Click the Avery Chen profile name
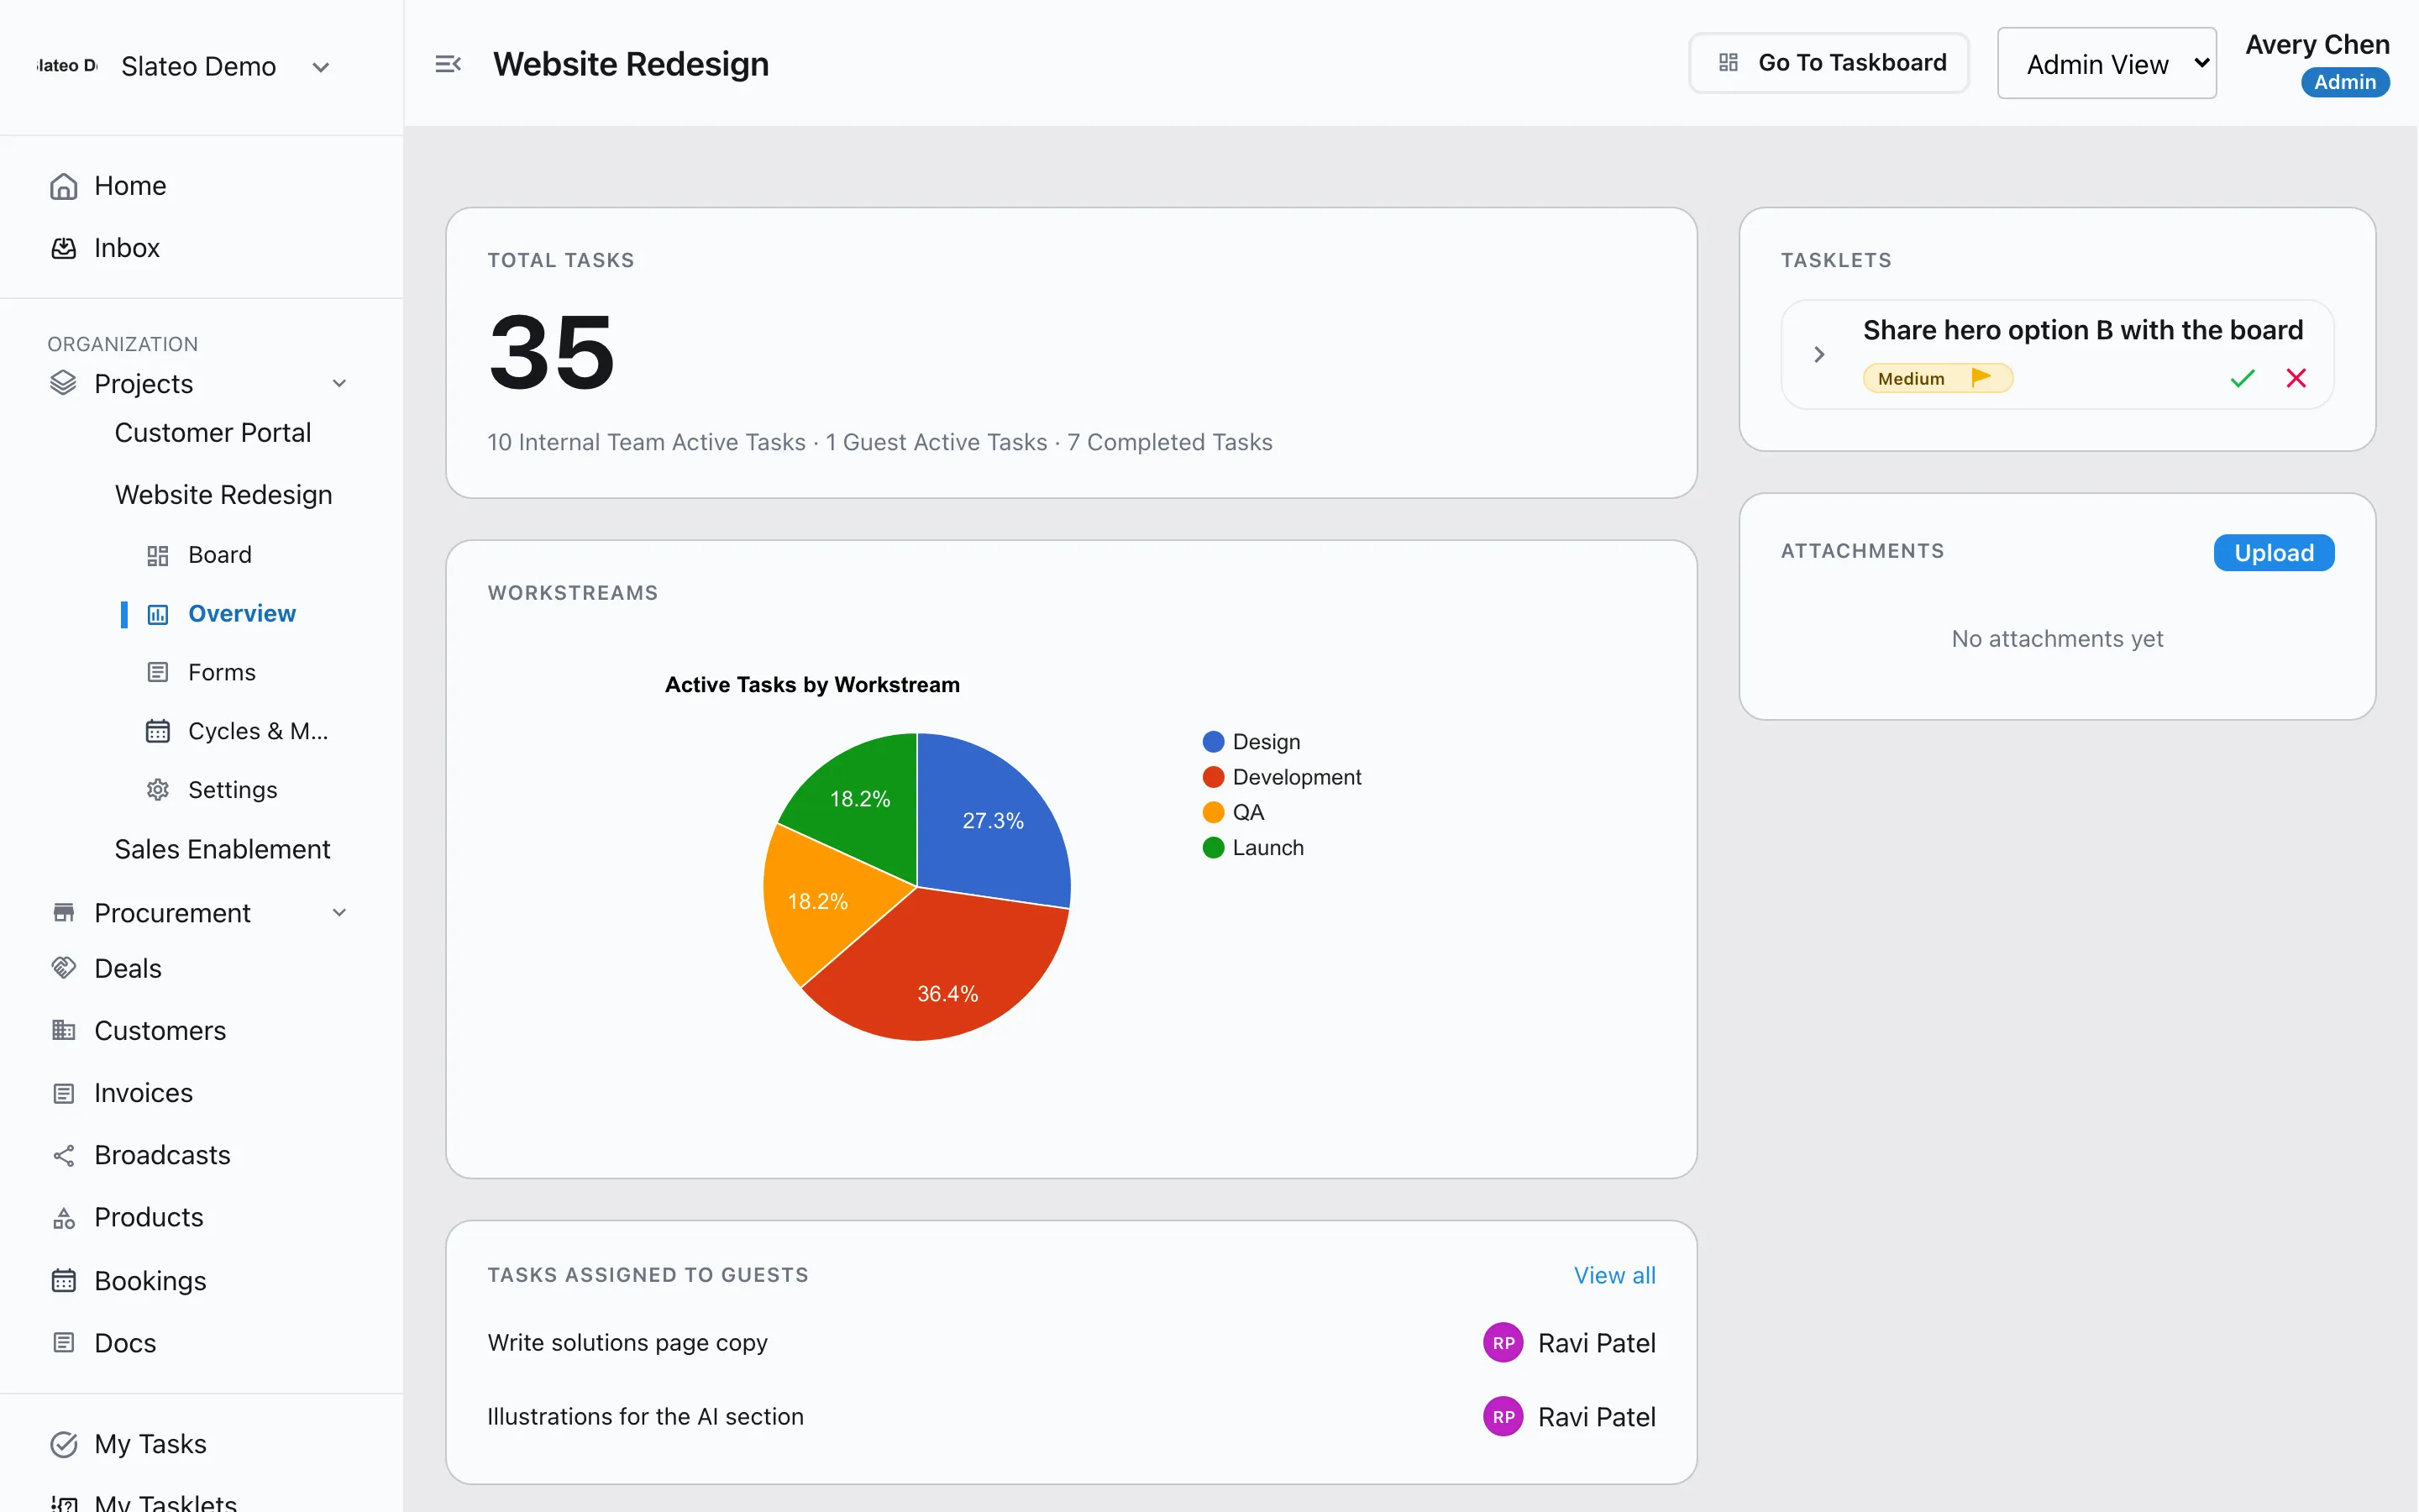Image resolution: width=2419 pixels, height=1512 pixels. [x=2317, y=45]
